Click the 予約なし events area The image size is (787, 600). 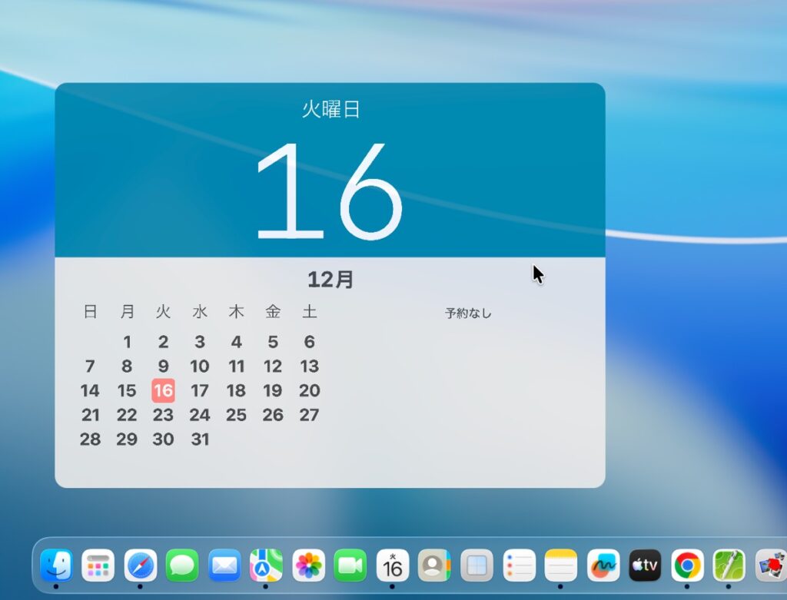coord(468,313)
